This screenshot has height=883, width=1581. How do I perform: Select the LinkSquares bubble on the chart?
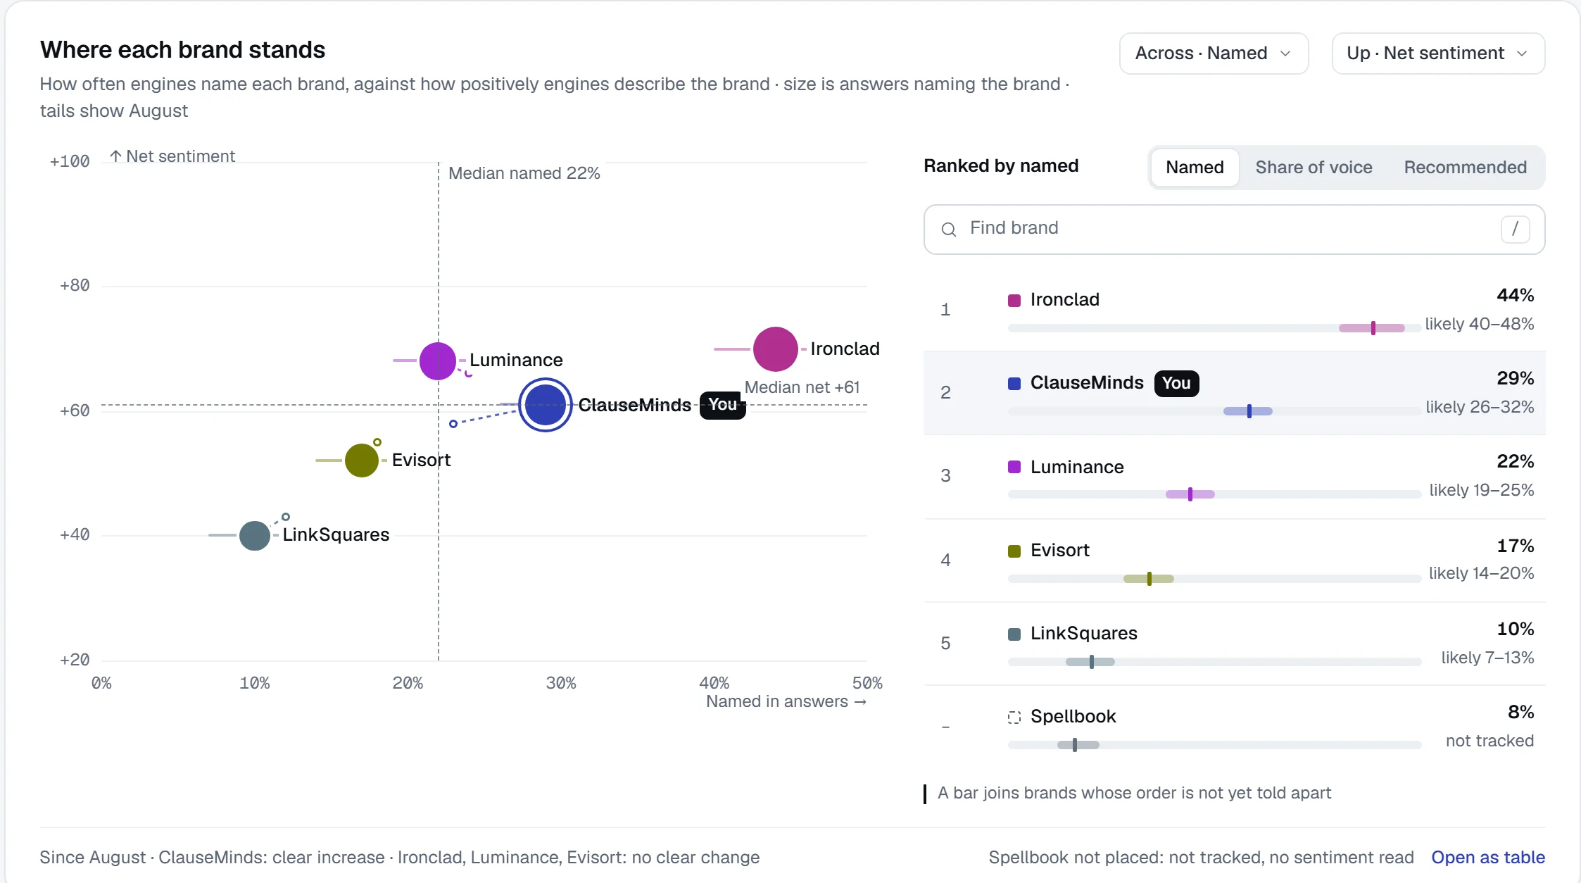255,536
